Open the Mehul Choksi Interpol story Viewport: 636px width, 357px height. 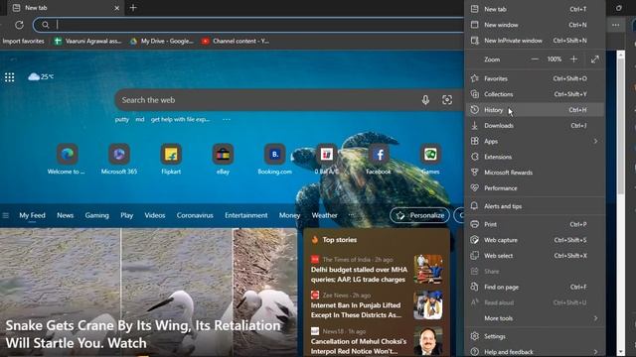(359, 346)
